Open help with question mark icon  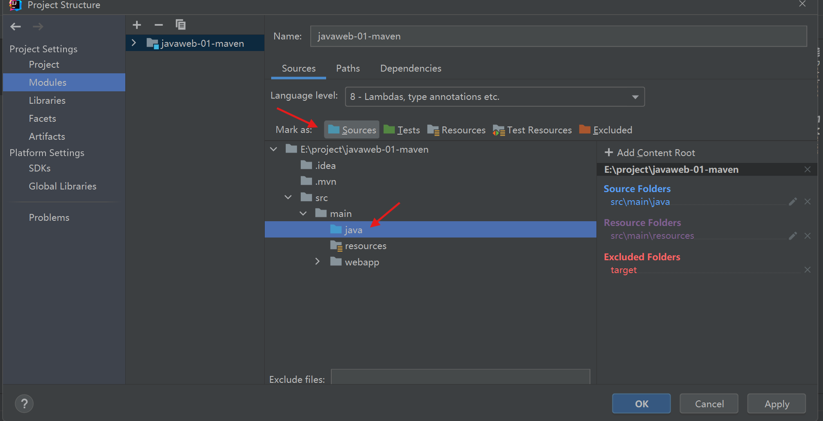(24, 403)
